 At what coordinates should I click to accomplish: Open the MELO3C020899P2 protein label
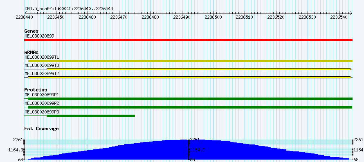(42, 103)
